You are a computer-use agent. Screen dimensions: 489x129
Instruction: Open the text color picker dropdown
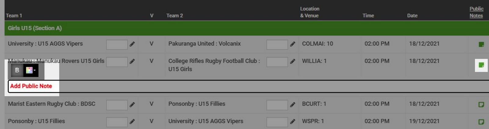31,70
